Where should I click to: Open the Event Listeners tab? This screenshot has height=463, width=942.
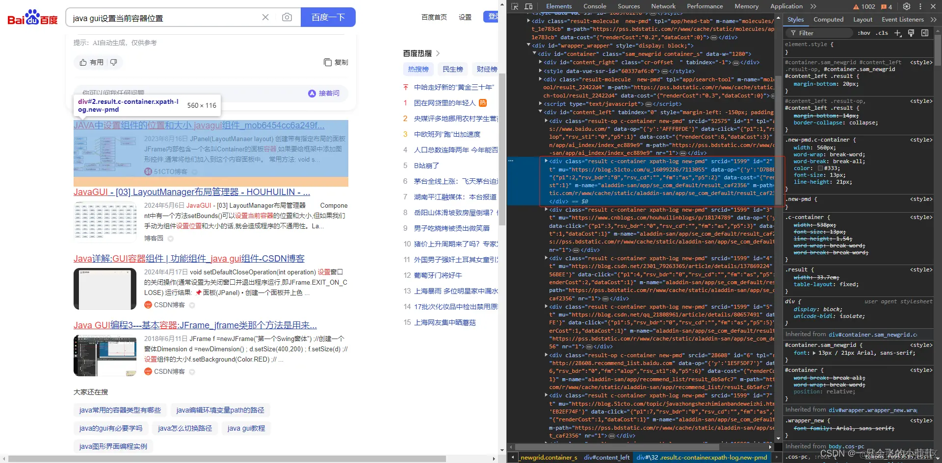point(902,20)
